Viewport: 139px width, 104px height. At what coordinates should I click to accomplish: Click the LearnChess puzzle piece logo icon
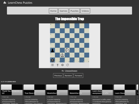click(5, 3)
